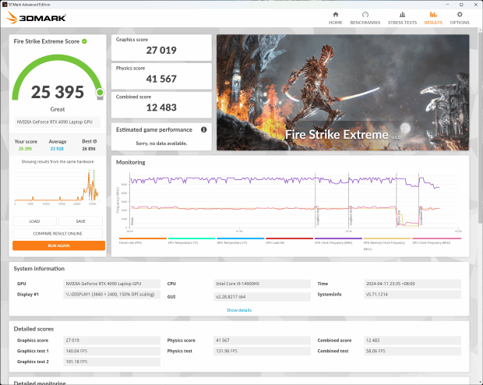The image size is (483, 385).
Task: Toggle the GPU Clock Frequency pink legend
Action: click(x=436, y=241)
